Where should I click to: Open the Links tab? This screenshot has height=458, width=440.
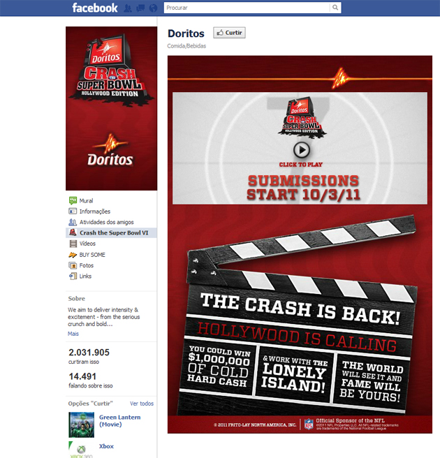[x=85, y=276]
